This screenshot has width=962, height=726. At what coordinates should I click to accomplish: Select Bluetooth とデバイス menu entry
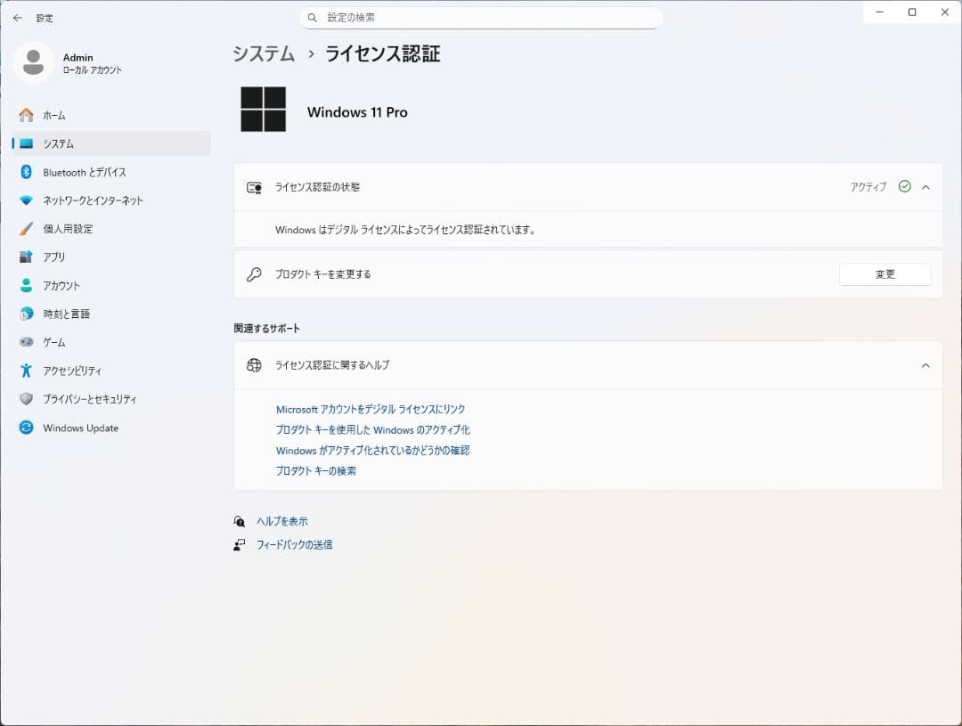click(111, 172)
